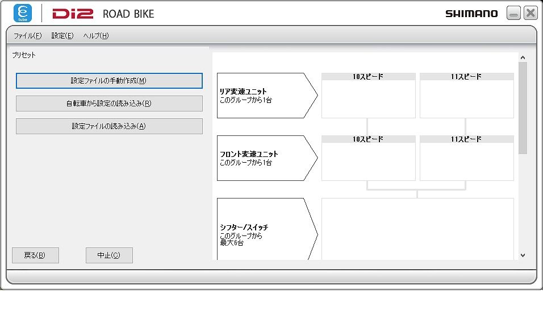Open the 設定(E) menu

click(x=62, y=36)
